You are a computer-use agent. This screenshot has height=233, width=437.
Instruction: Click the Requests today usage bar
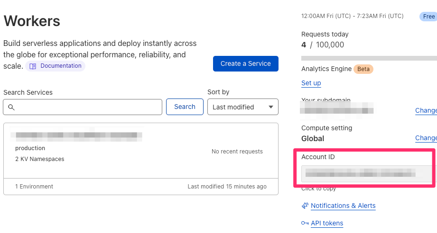point(369,58)
